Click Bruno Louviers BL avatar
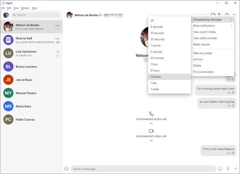 pyautogui.click(x=8, y=67)
